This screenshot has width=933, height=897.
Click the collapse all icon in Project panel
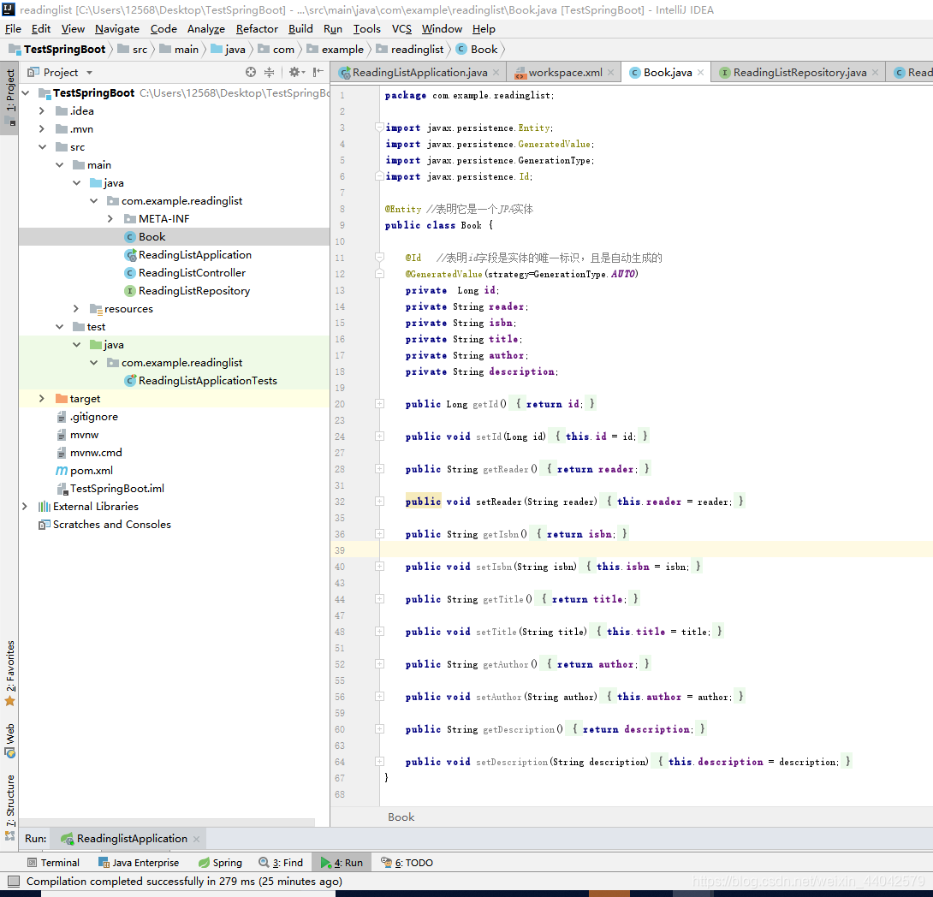(x=269, y=72)
